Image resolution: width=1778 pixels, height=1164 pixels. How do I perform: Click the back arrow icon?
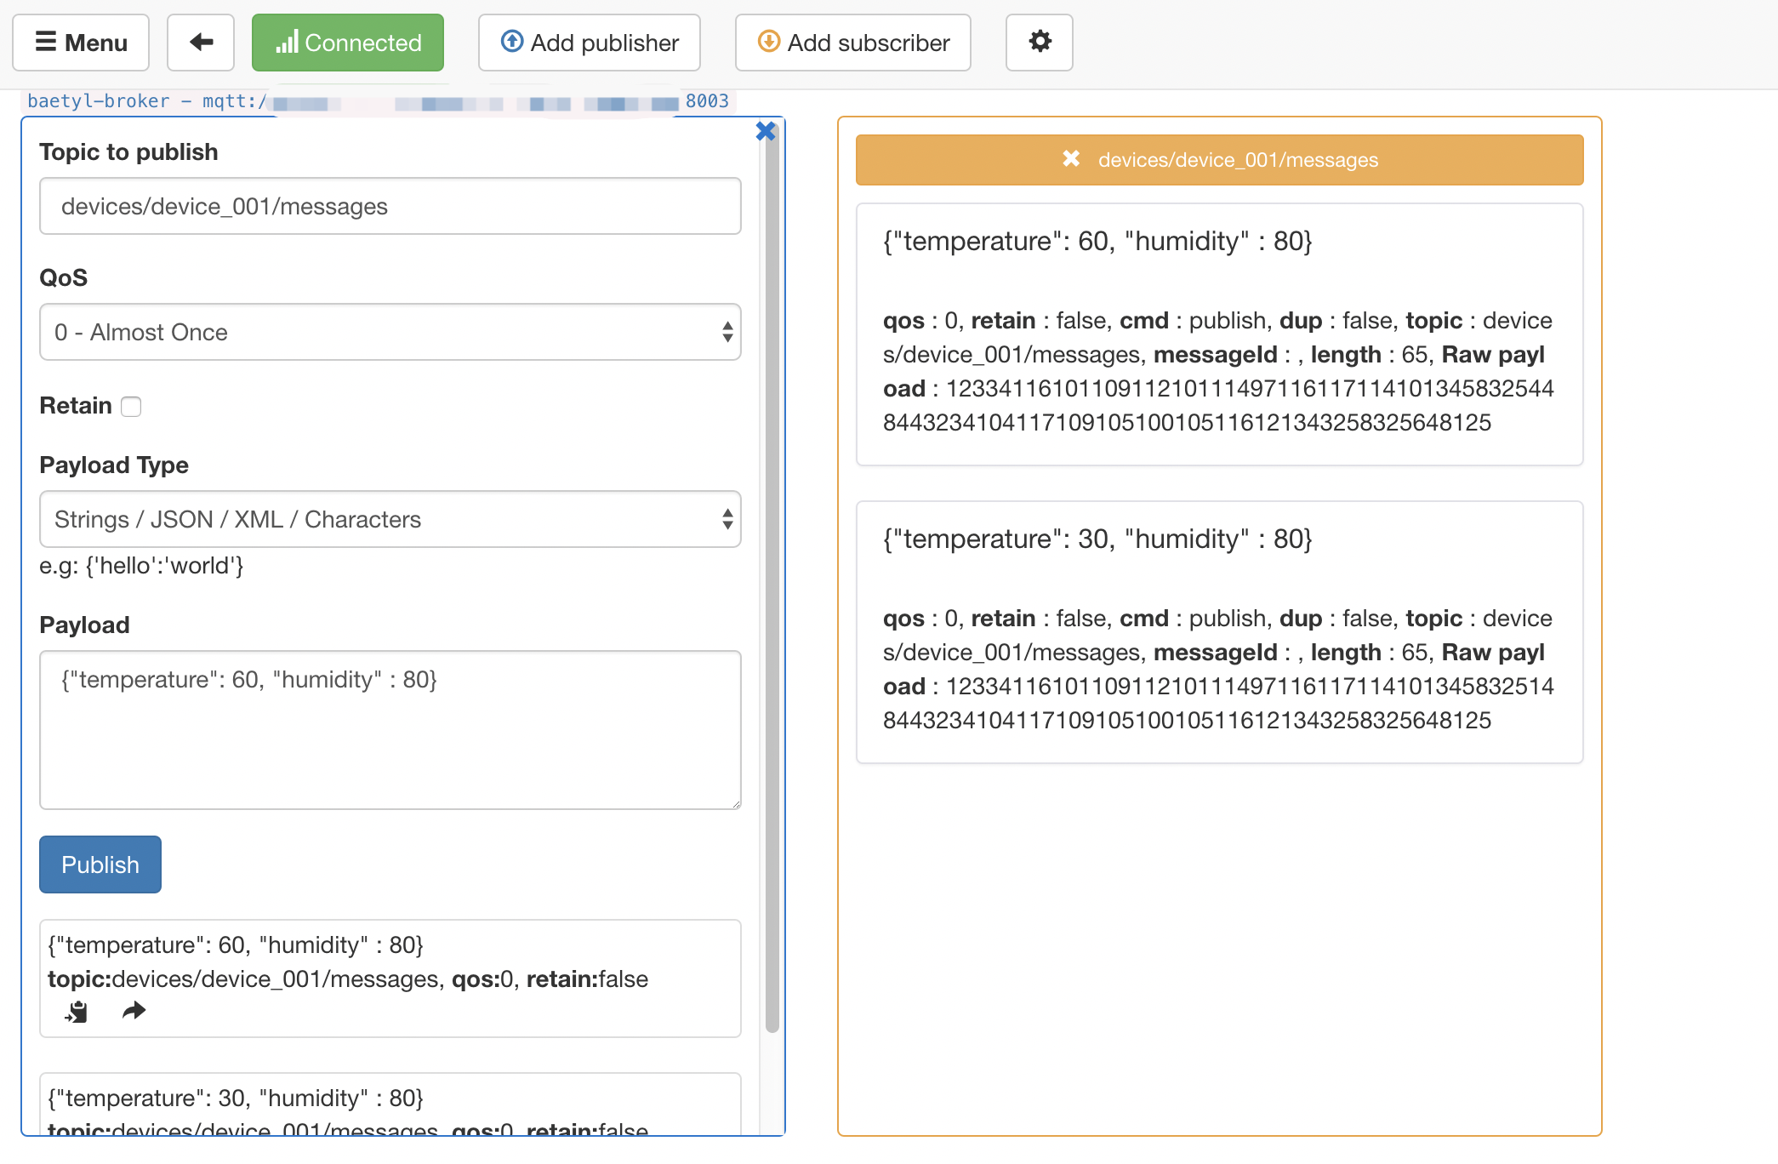click(x=201, y=43)
